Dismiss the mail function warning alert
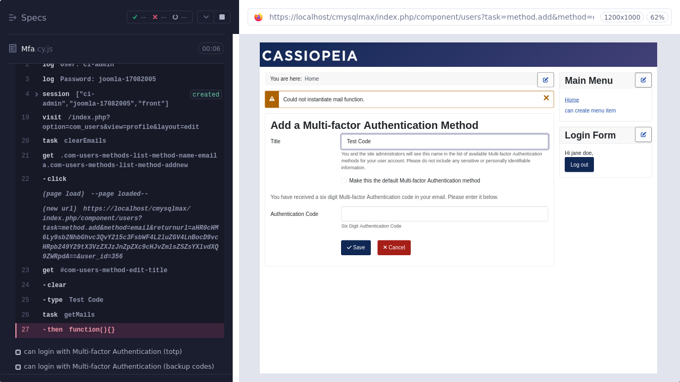Image resolution: width=680 pixels, height=382 pixels. tap(546, 98)
